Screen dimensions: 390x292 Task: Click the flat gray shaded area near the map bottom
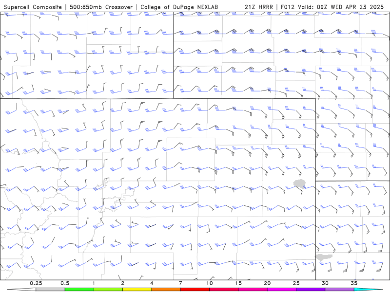(x=324, y=257)
